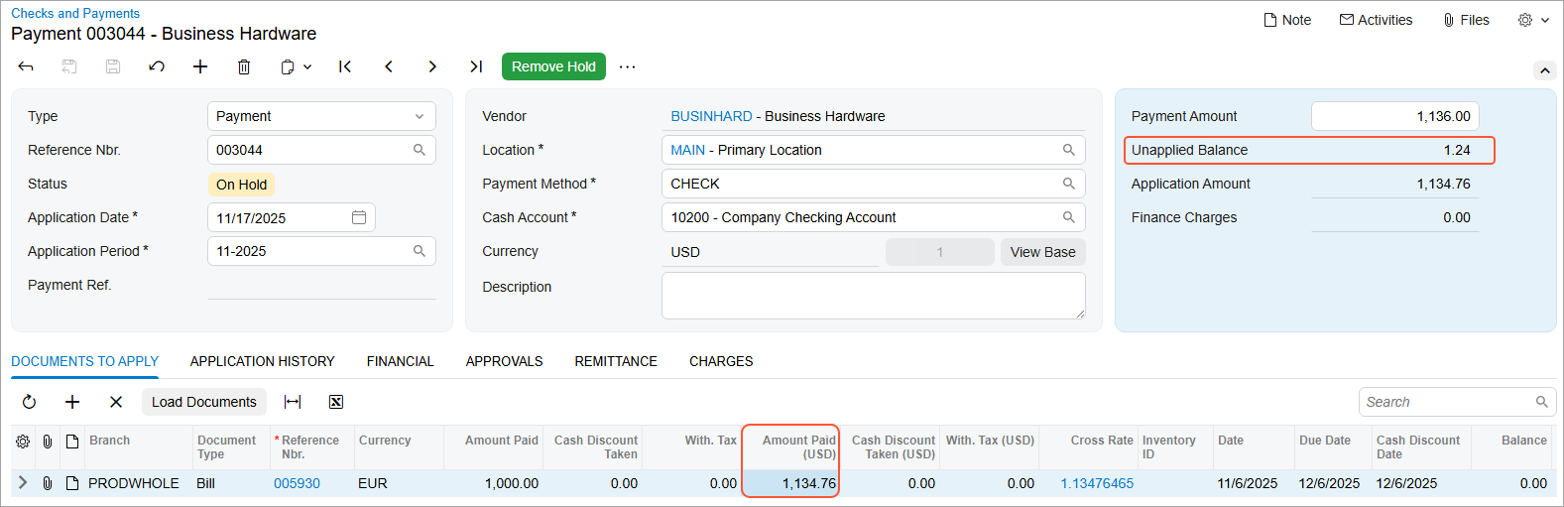The width and height of the screenshot is (1564, 507).
Task: Open cross rate 1.13476465 link
Action: click(x=1097, y=483)
